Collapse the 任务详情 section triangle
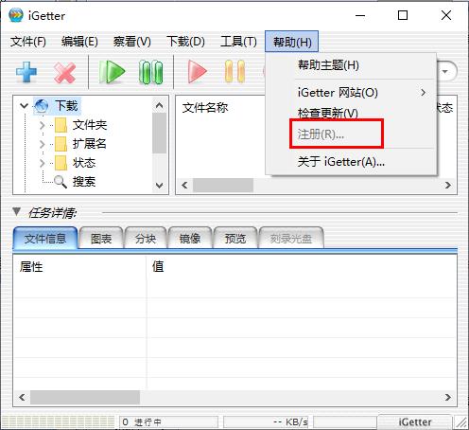Image resolution: width=469 pixels, height=430 pixels. click(x=17, y=211)
